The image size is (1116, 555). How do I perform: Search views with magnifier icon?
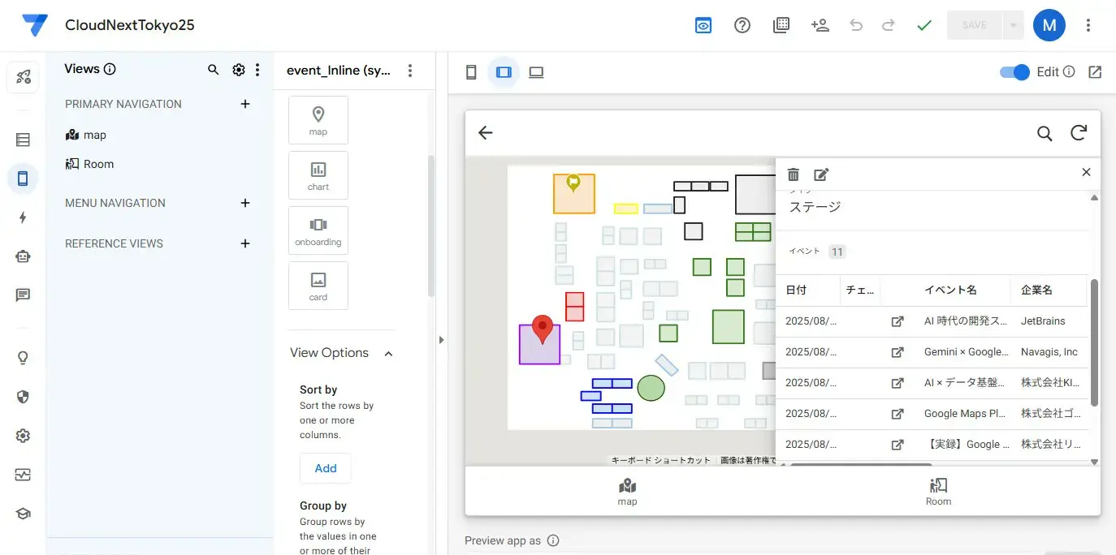pos(214,70)
